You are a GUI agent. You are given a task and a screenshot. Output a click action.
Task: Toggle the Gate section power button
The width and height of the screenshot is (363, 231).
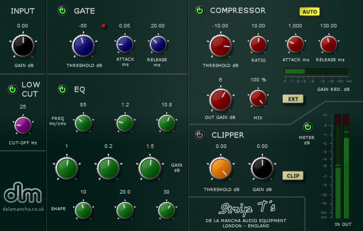point(62,10)
